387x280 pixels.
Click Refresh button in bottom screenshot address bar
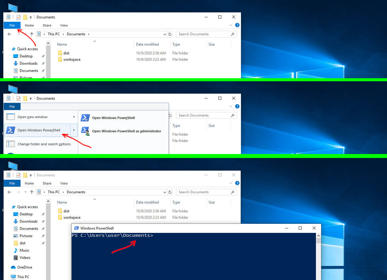[170, 192]
